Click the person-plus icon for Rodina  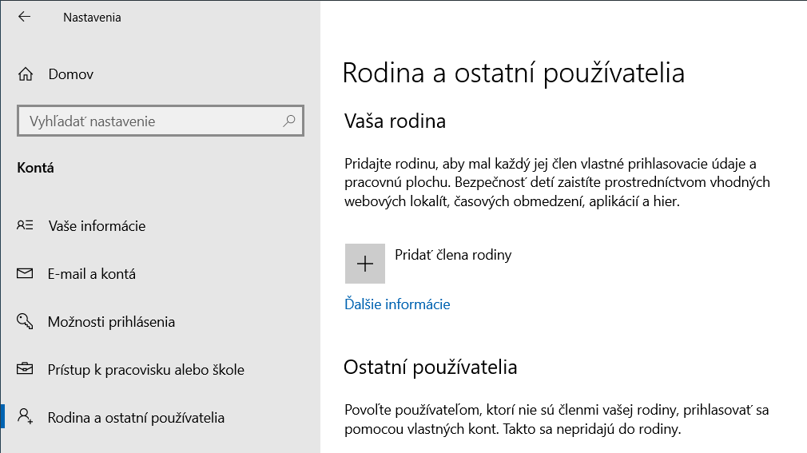(25, 417)
